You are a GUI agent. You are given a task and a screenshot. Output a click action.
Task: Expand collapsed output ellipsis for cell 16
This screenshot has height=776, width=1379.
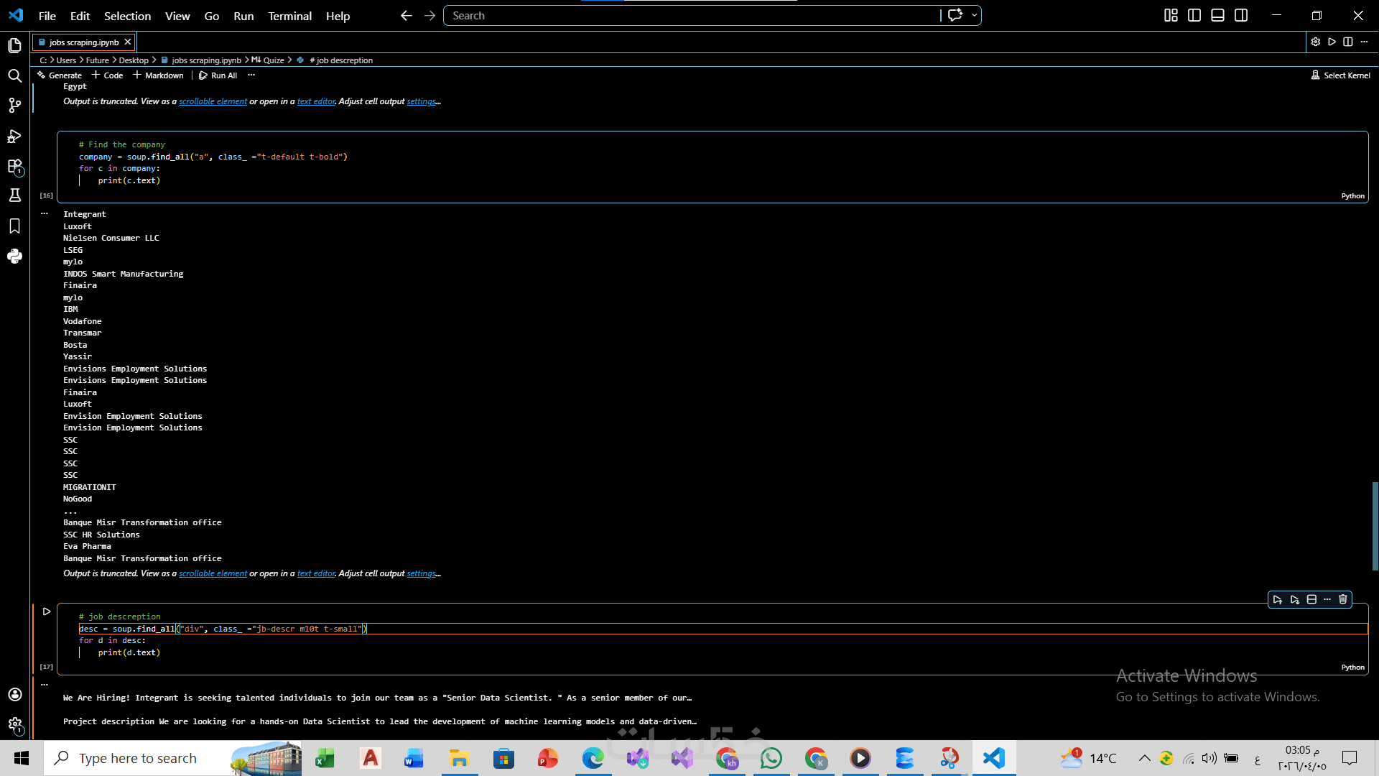pos(45,213)
